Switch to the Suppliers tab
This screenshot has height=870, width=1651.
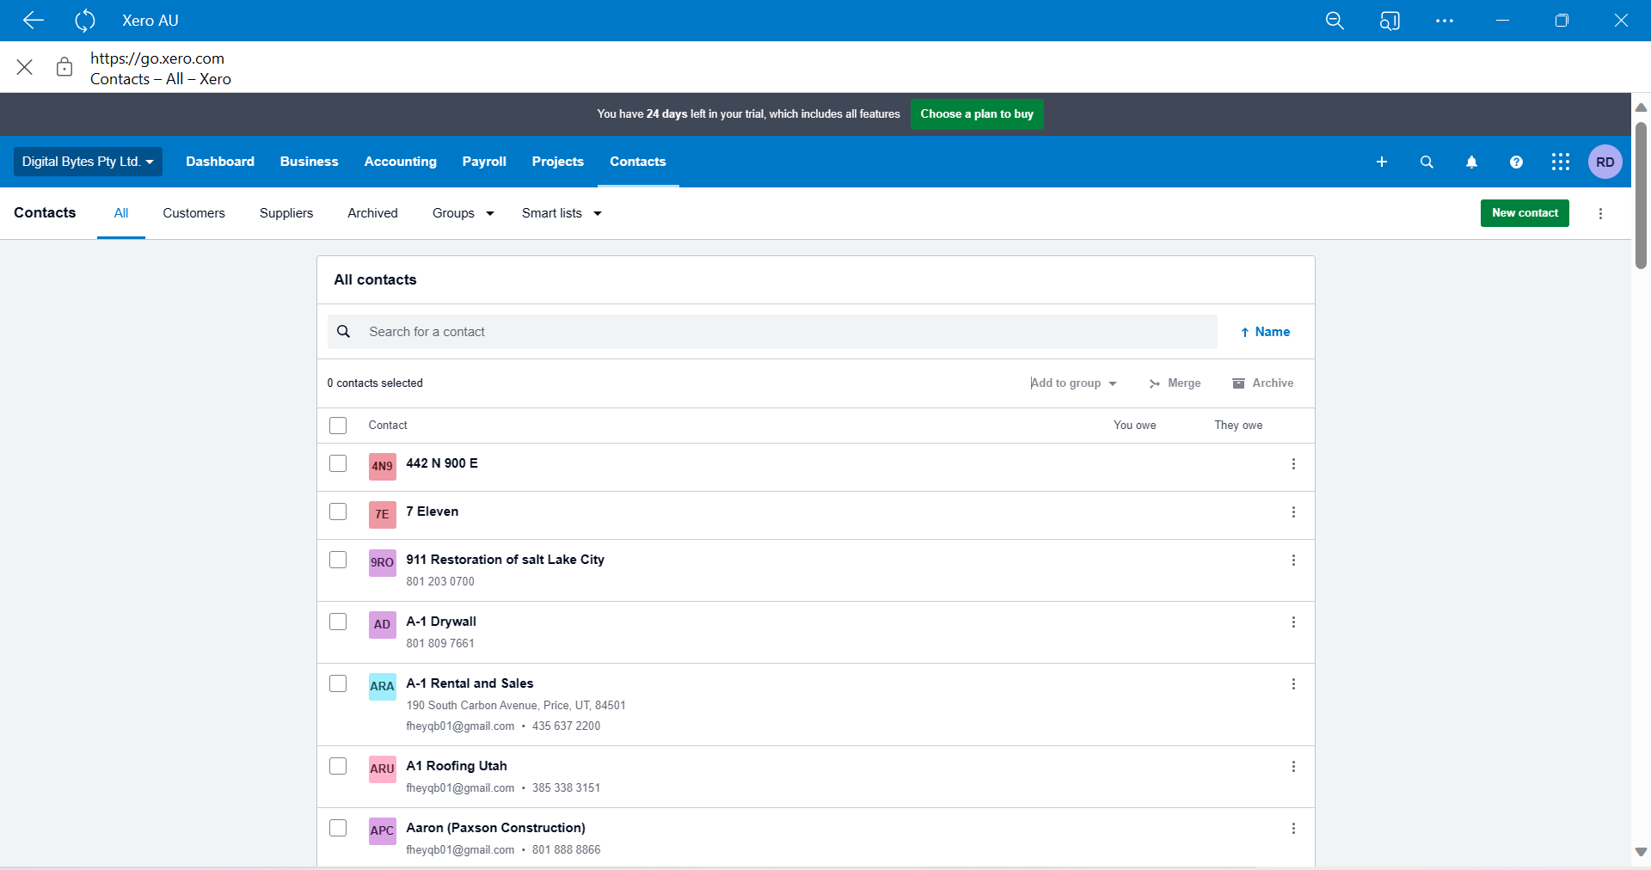pyautogui.click(x=286, y=213)
